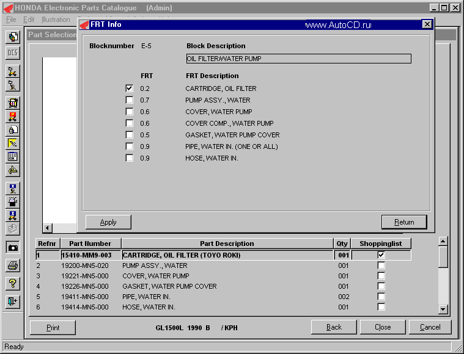Click the blue I motorcycle icon
This screenshot has height=354, width=464.
tap(13, 215)
